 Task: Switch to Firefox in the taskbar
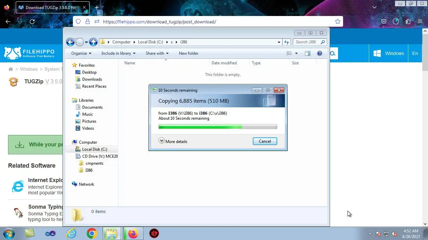point(133,233)
